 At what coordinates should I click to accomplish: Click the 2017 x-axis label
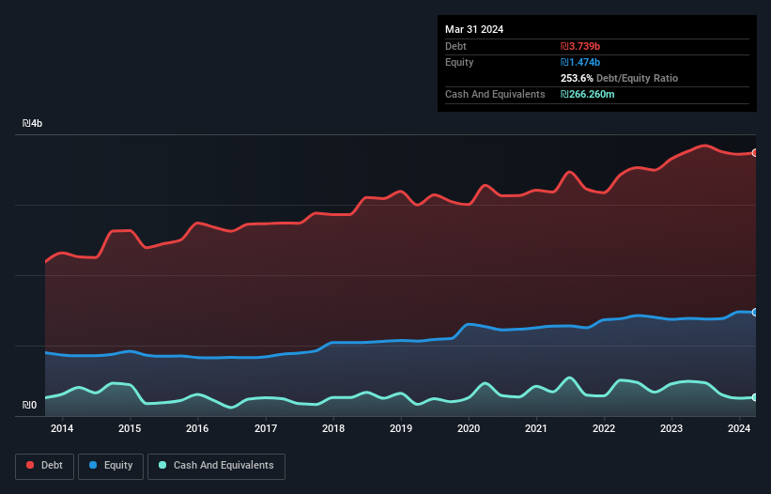(x=266, y=428)
